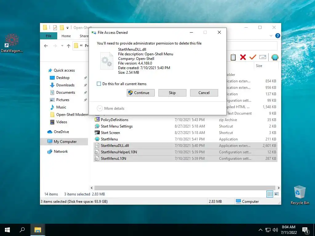
Task: Select StartMenu application icon
Action: coord(97,139)
